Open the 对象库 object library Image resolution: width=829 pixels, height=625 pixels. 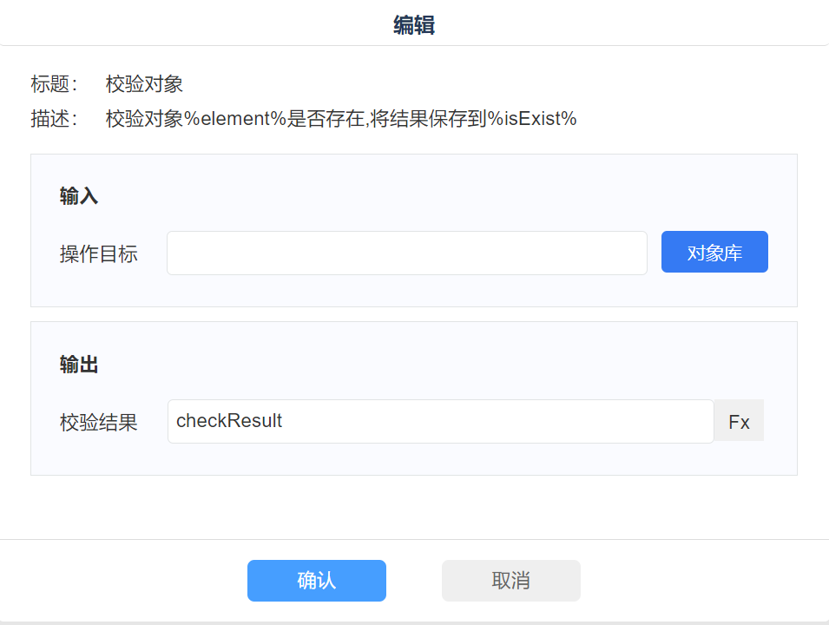[x=714, y=253]
